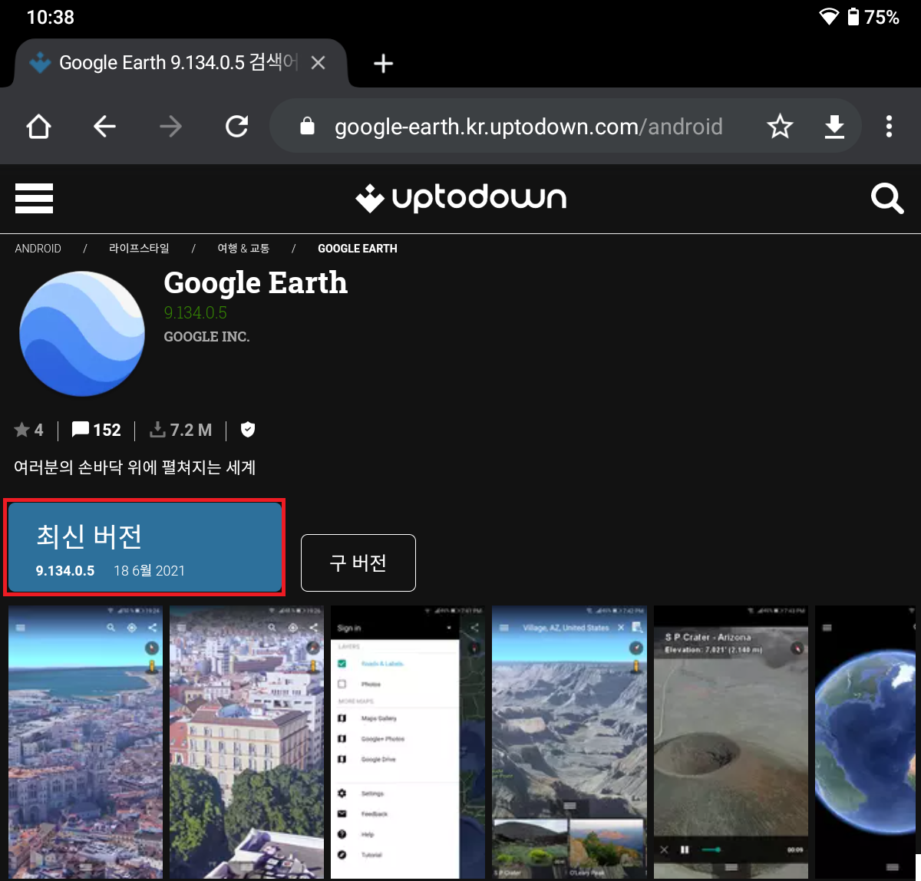Screen dimensions: 921x881
Task: Click the green 9.134.0.5 version text
Action: [195, 313]
